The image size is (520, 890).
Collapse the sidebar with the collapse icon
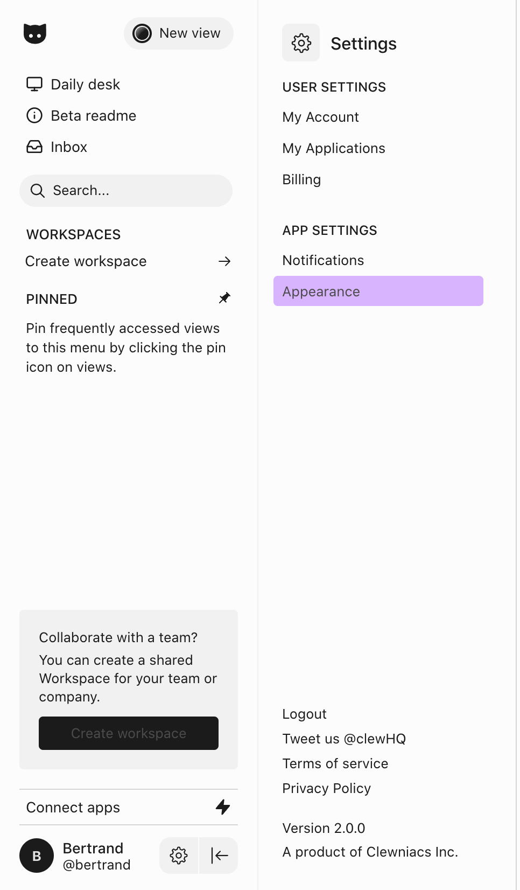click(x=218, y=856)
